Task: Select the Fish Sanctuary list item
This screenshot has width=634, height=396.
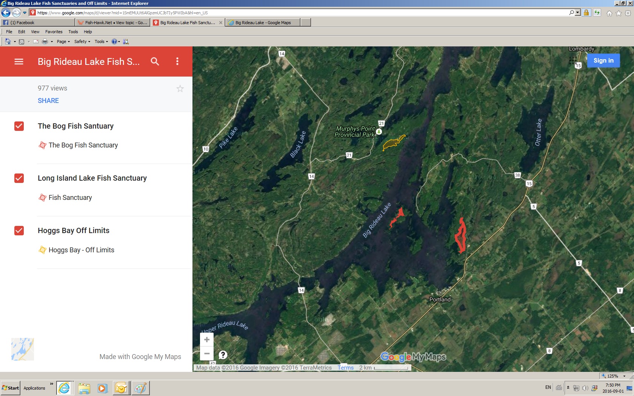Action: pos(70,198)
